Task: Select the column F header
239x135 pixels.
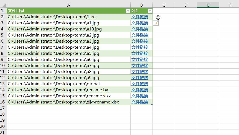Action: click(230, 5)
